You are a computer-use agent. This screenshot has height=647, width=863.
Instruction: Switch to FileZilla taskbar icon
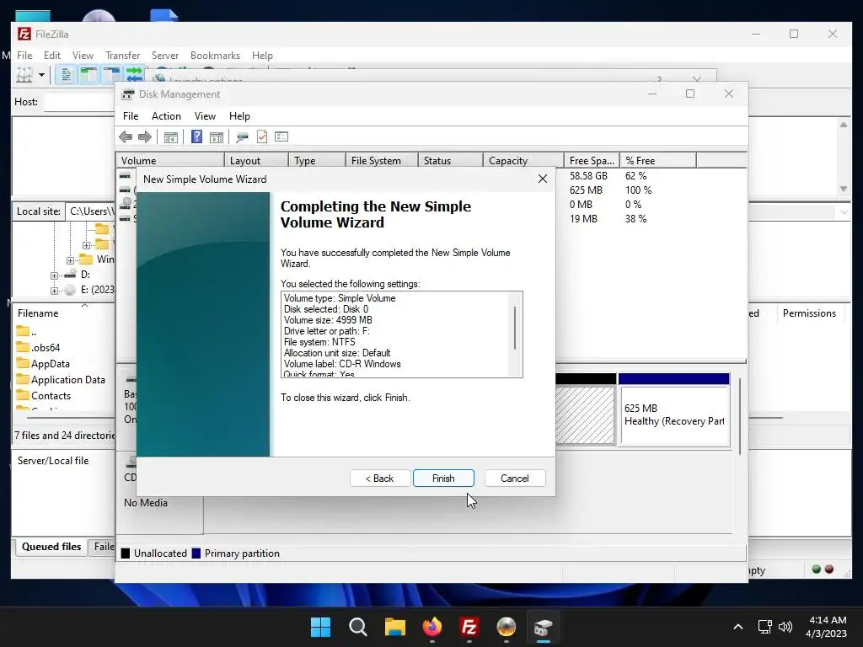469,627
